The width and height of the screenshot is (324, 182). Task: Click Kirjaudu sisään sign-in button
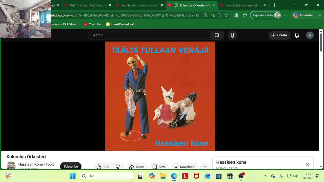pos(266,15)
